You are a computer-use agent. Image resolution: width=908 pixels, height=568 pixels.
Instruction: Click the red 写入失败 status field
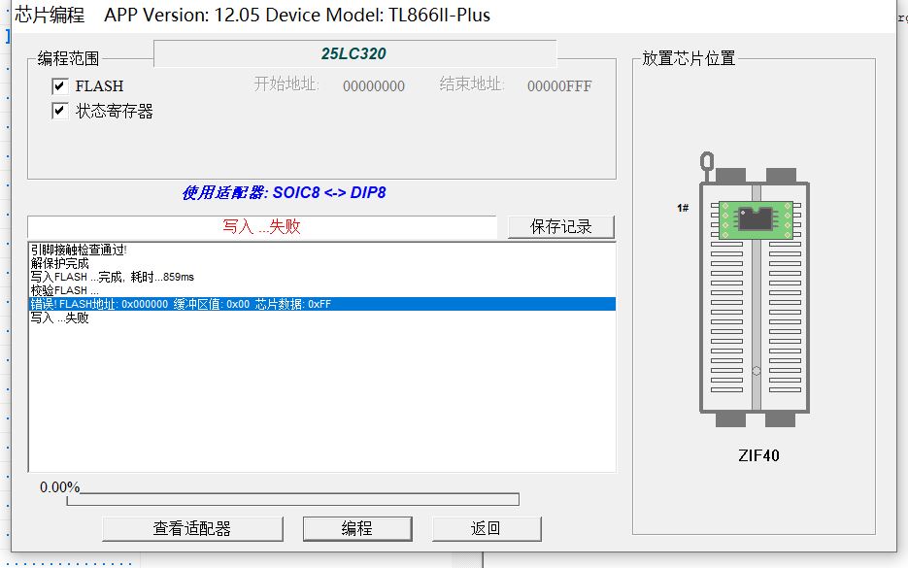point(262,226)
